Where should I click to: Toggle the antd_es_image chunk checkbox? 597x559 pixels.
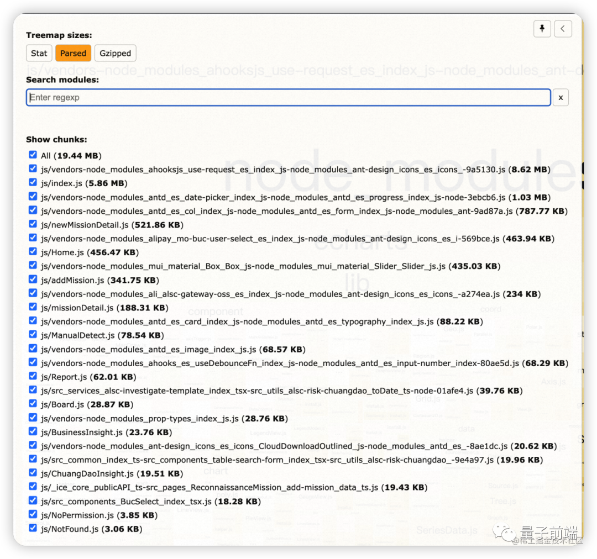click(33, 349)
